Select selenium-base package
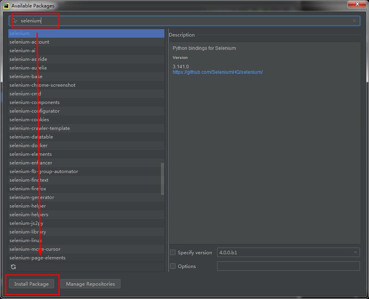Image resolution: width=369 pixels, height=299 pixels. [x=86, y=77]
